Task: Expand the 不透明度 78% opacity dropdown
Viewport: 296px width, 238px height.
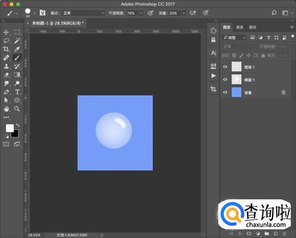Action: pos(141,13)
